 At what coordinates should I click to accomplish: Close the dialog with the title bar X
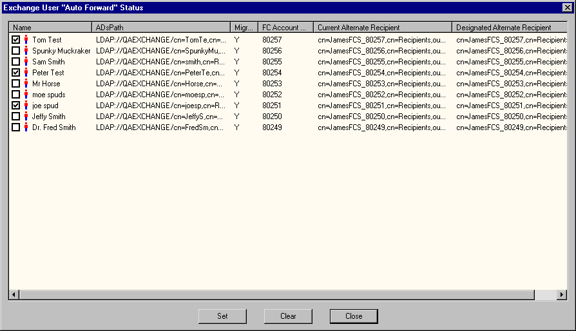(x=567, y=7)
